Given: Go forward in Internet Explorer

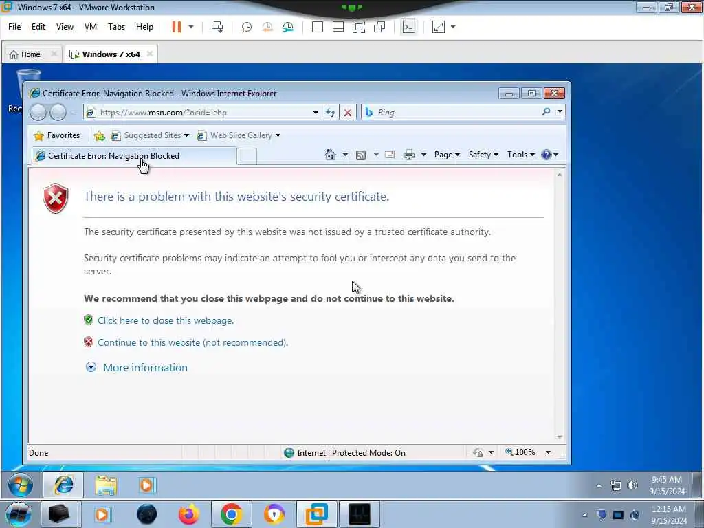Looking at the screenshot, I should tap(58, 112).
